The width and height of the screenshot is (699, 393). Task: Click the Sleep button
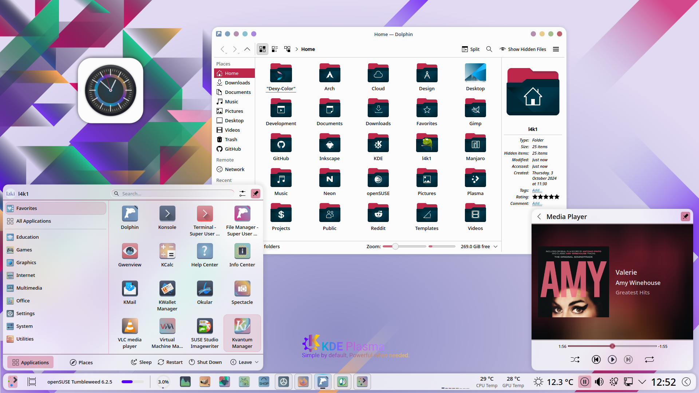pos(141,362)
